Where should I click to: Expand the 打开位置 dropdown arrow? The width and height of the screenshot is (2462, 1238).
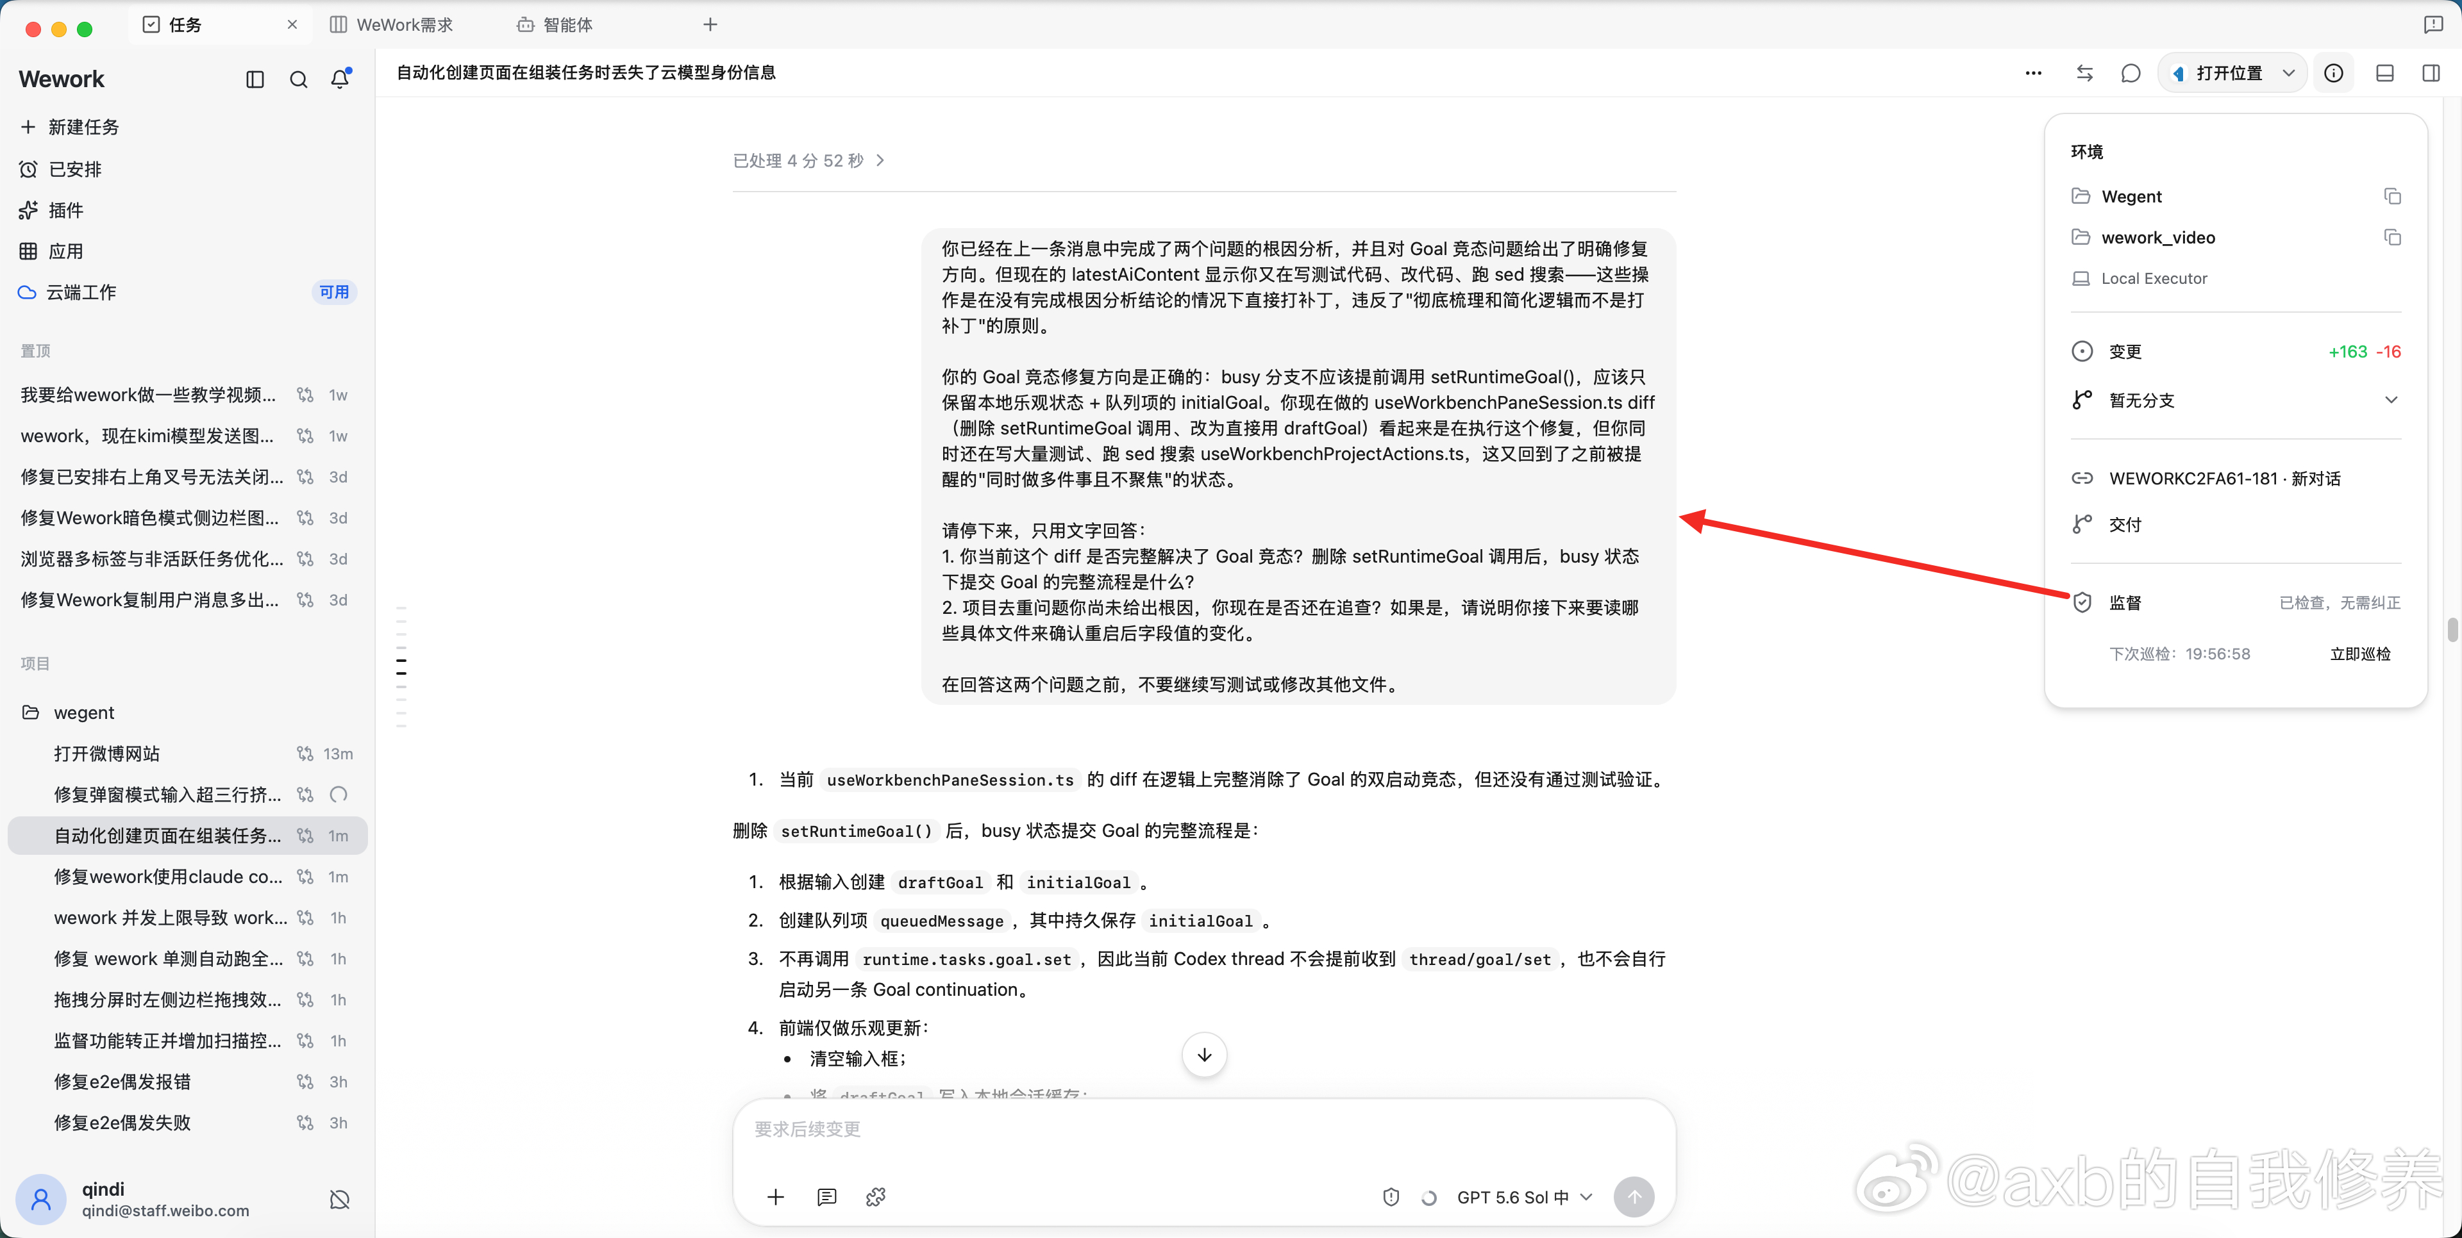(2289, 74)
